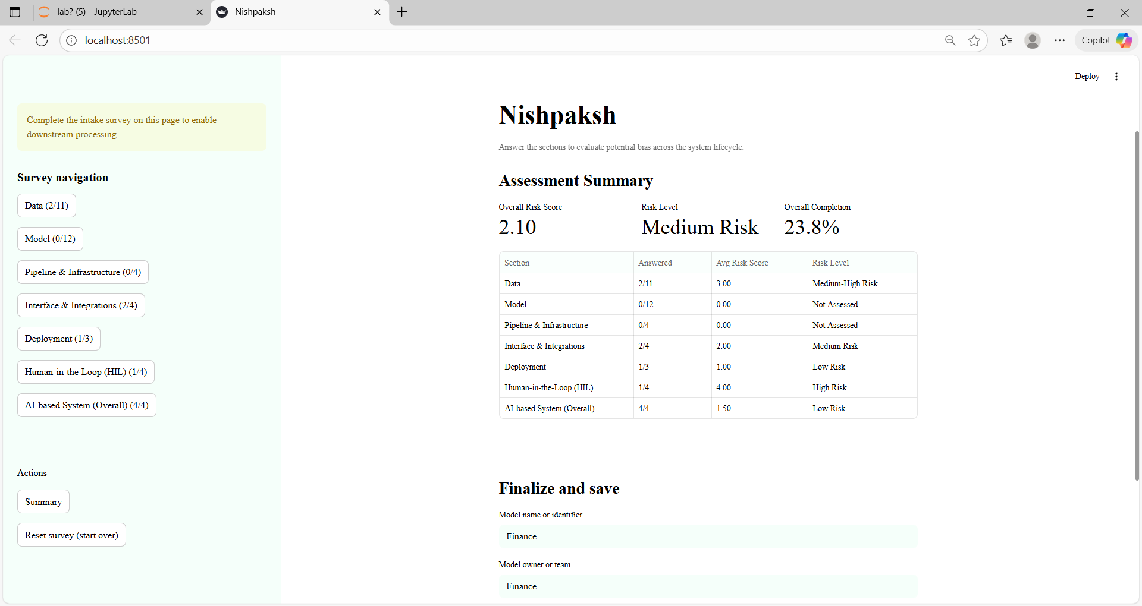
Task: Click the Deployment table cell
Action: (x=566, y=367)
